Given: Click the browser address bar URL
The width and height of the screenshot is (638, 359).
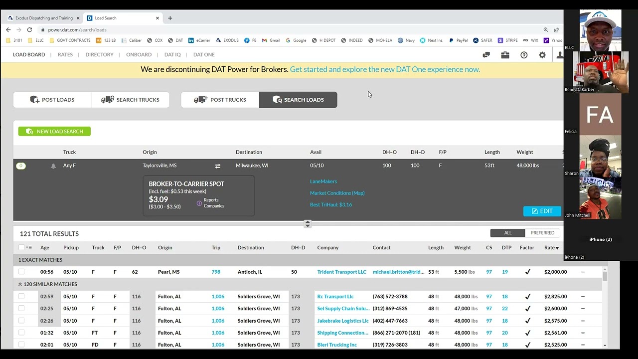Looking at the screenshot, I should pyautogui.click(x=77, y=30).
